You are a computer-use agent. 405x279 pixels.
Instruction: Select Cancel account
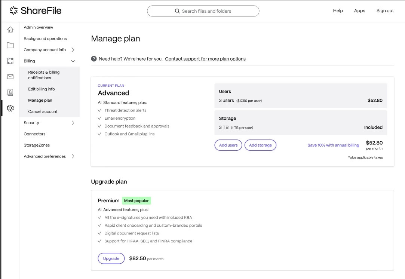coord(43,111)
